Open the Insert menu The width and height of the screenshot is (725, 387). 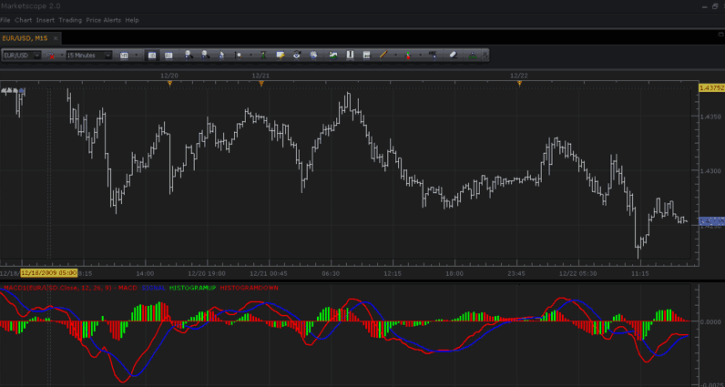pyautogui.click(x=46, y=20)
